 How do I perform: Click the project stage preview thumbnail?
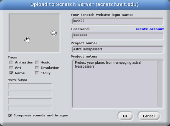pyautogui.click(x=34, y=33)
